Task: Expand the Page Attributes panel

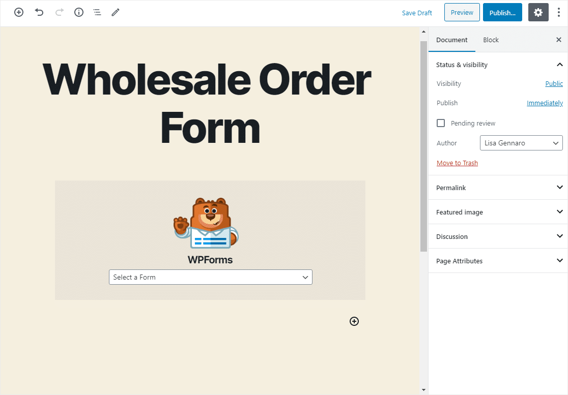Action: (498, 261)
